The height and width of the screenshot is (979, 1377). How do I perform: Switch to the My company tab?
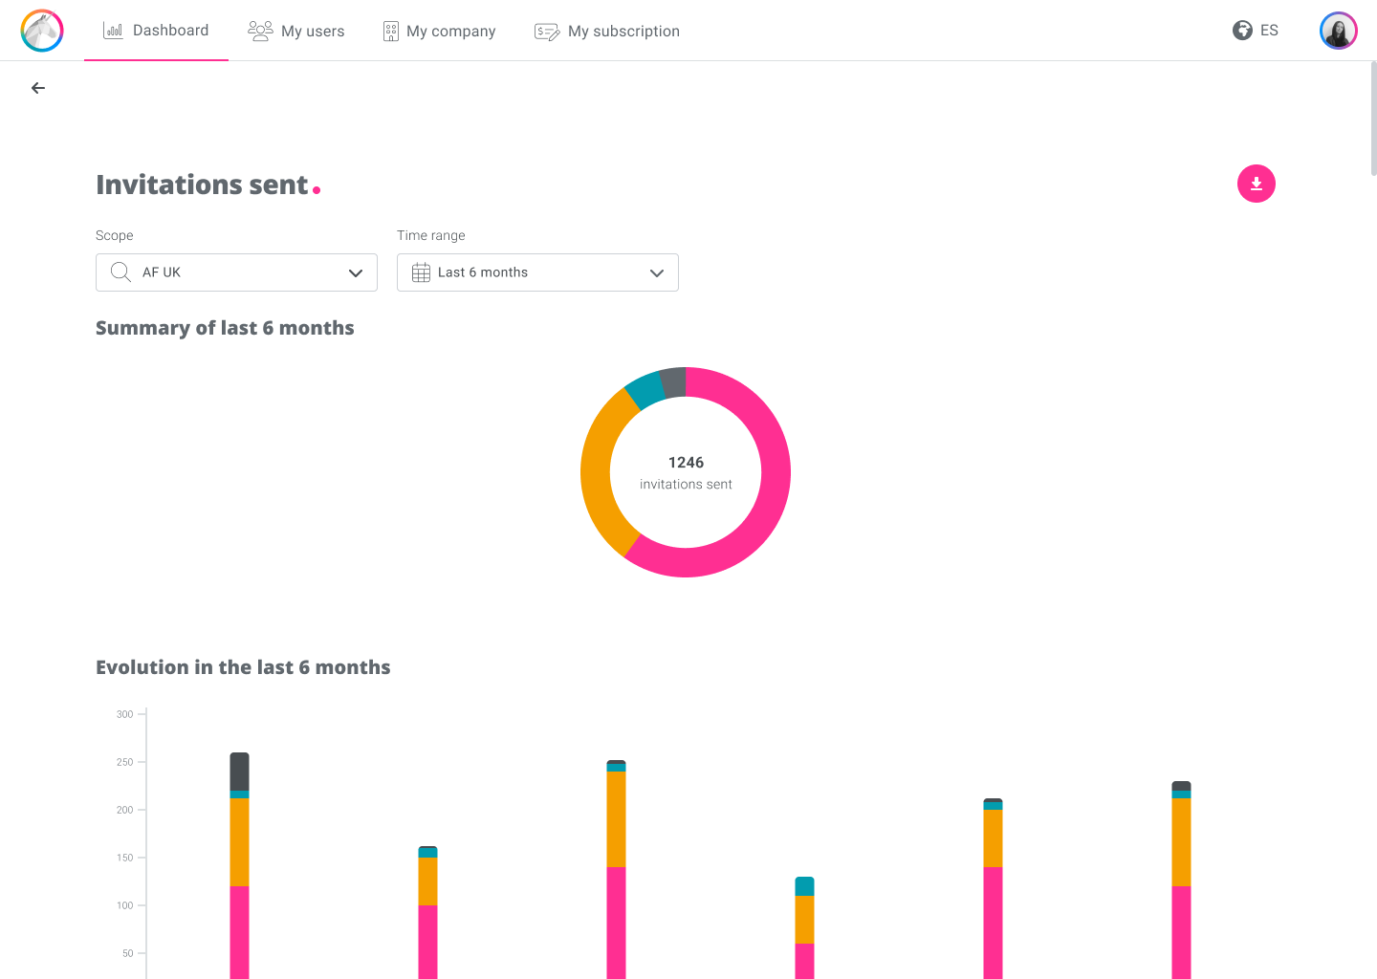440,31
